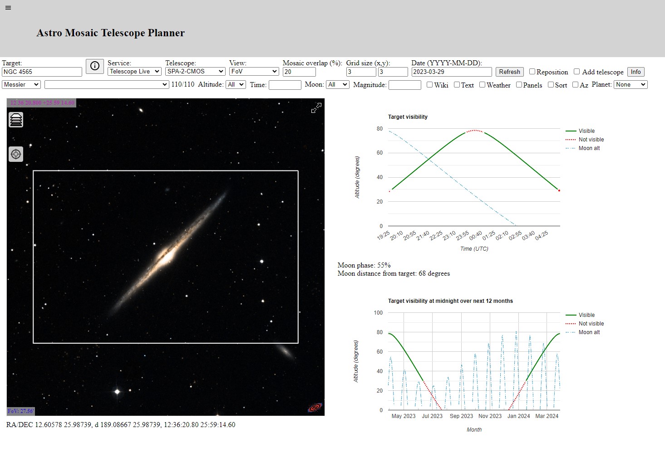Click the Target visibility chart title

click(408, 117)
